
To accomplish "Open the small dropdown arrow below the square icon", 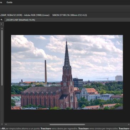I will click(1, 24).
